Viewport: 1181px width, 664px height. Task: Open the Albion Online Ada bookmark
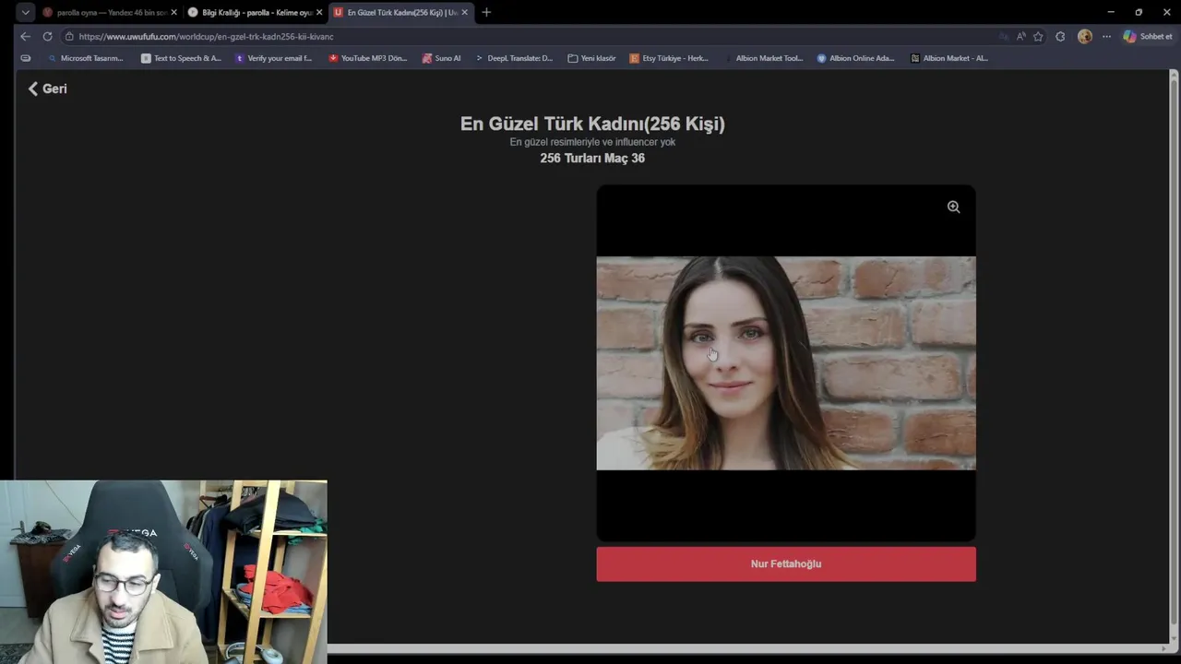coord(855,58)
